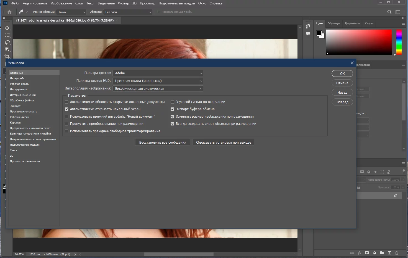The image size is (408, 258).
Task: Uncheck Изменить размер изображения при размещении
Action: tap(172, 117)
